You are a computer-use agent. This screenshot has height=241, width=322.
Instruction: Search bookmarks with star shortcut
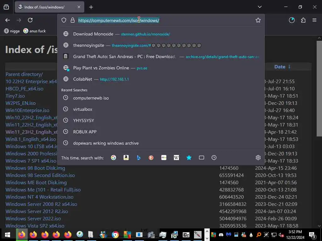click(x=189, y=158)
